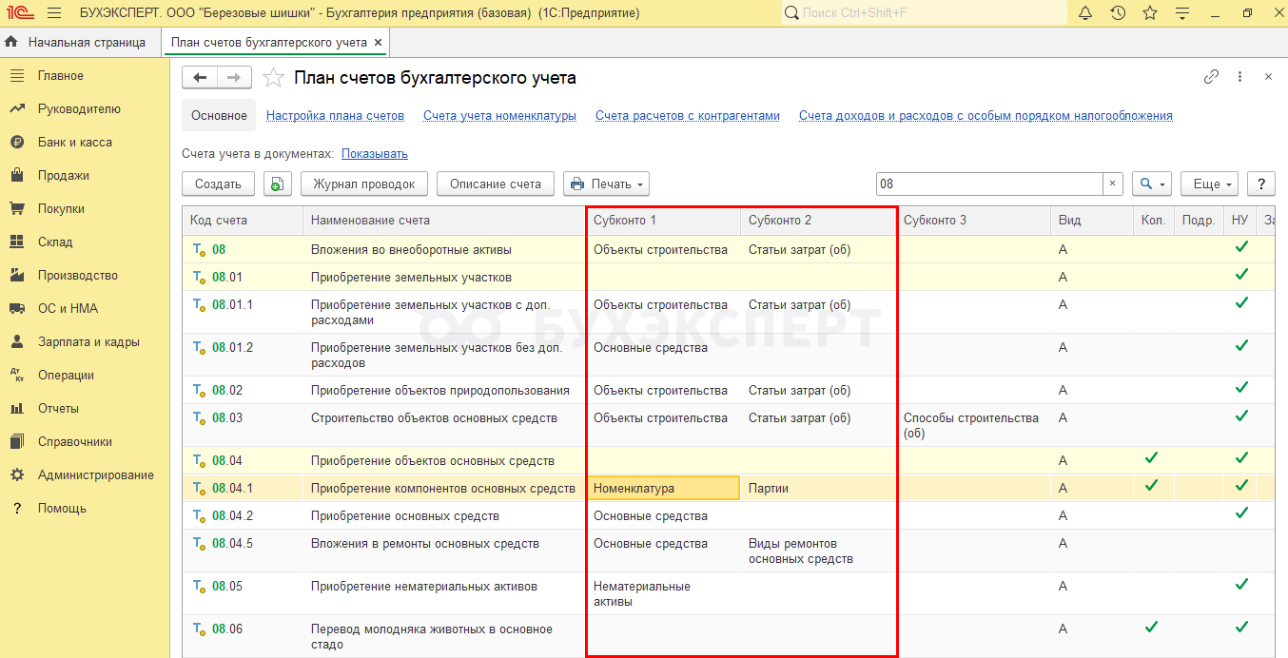Open Справочники section in sidebar

pos(75,442)
